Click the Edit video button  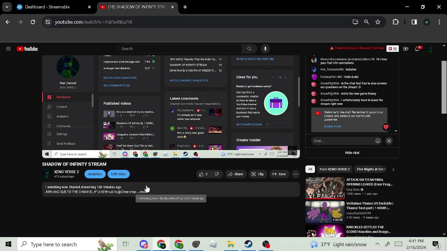pos(118,174)
